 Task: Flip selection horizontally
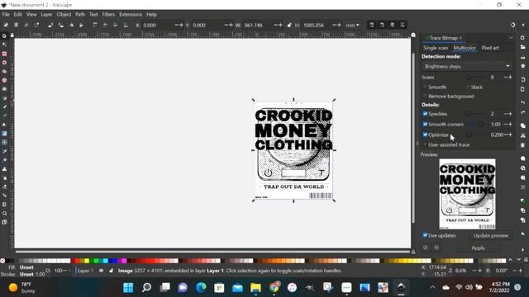click(x=71, y=25)
